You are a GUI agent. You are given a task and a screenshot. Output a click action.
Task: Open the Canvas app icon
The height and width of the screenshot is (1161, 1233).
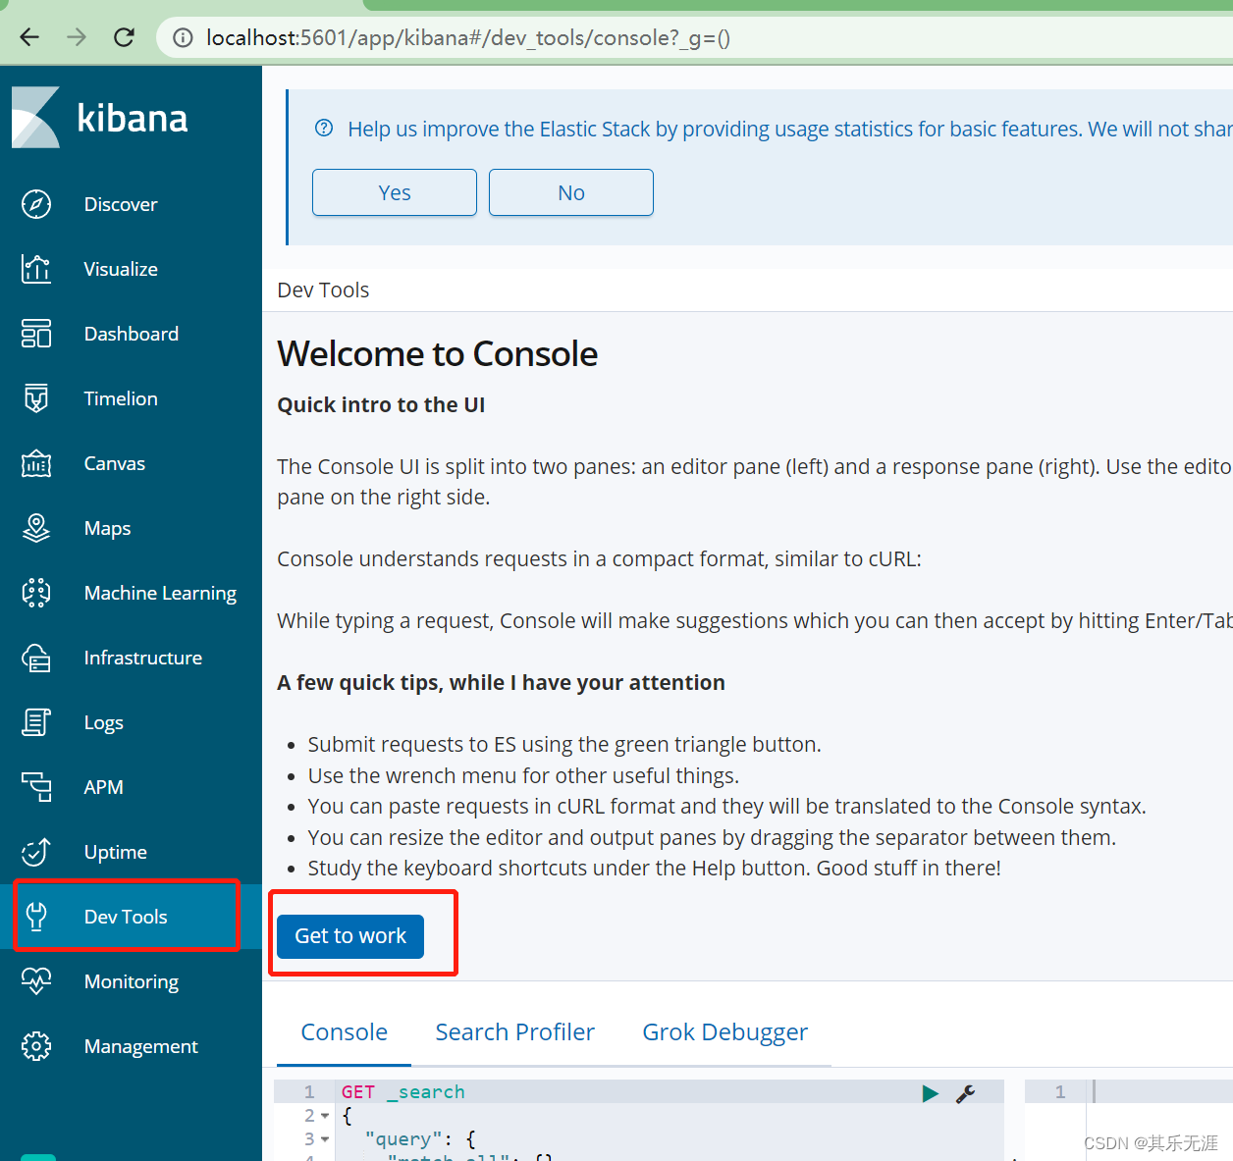(35, 463)
